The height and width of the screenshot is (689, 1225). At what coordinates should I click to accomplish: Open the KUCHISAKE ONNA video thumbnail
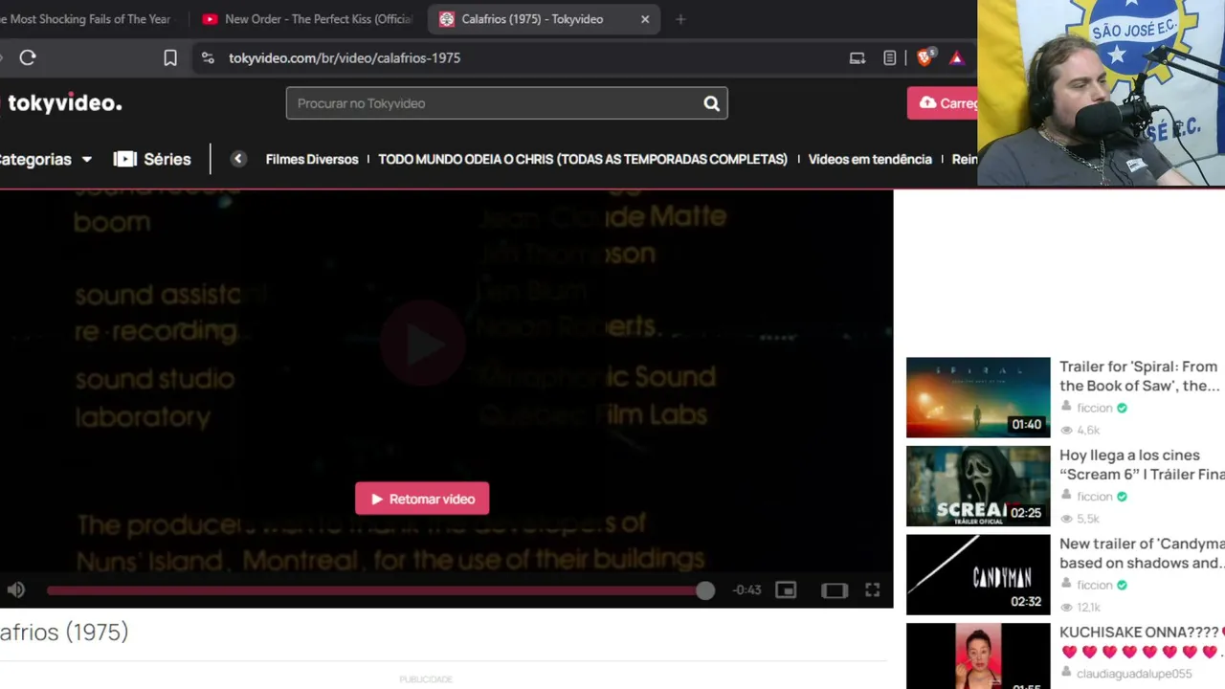978,656
